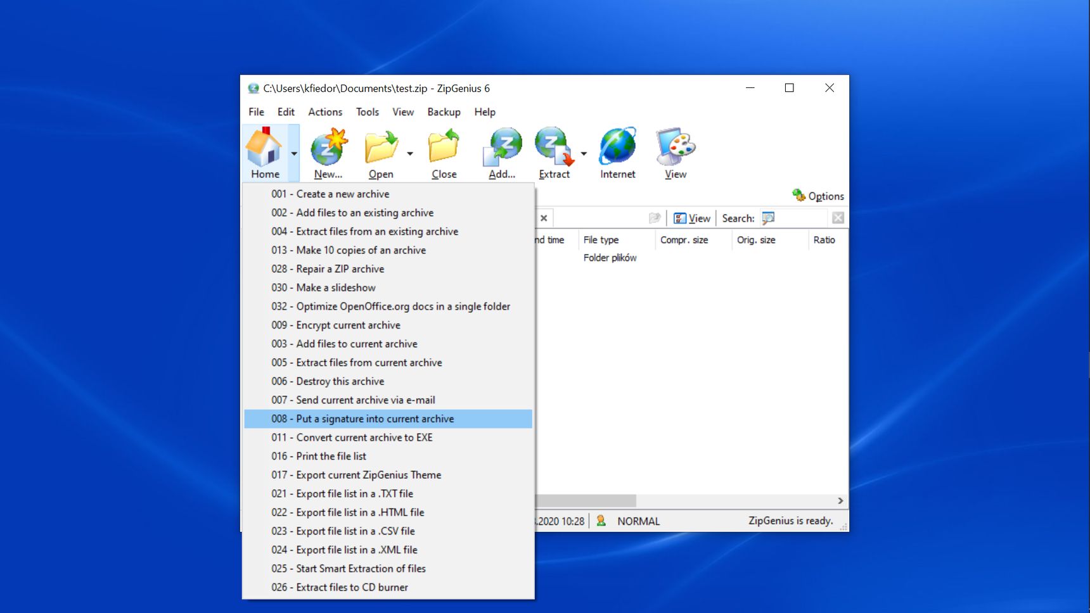Click the search magnifier icon
This screenshot has height=613, width=1090.
[768, 218]
